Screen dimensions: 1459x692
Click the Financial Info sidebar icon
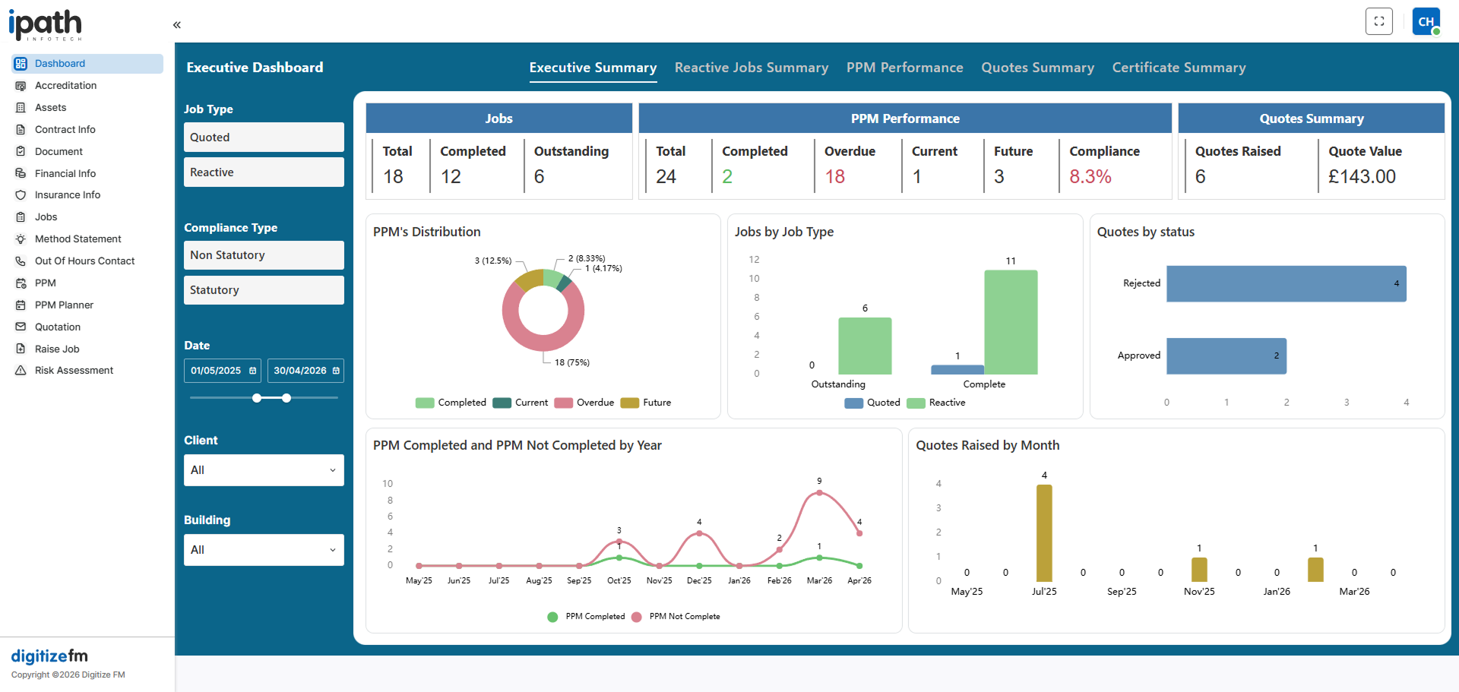[21, 174]
